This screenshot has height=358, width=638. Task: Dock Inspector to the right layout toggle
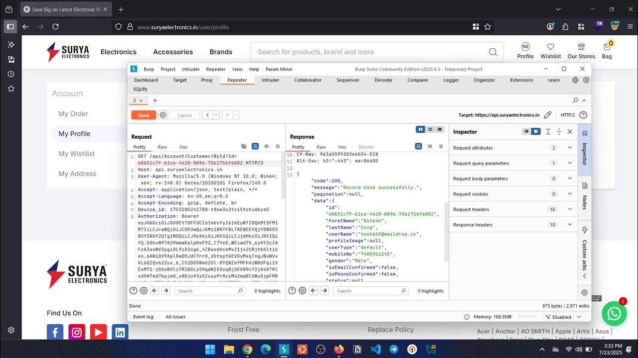tap(536, 132)
